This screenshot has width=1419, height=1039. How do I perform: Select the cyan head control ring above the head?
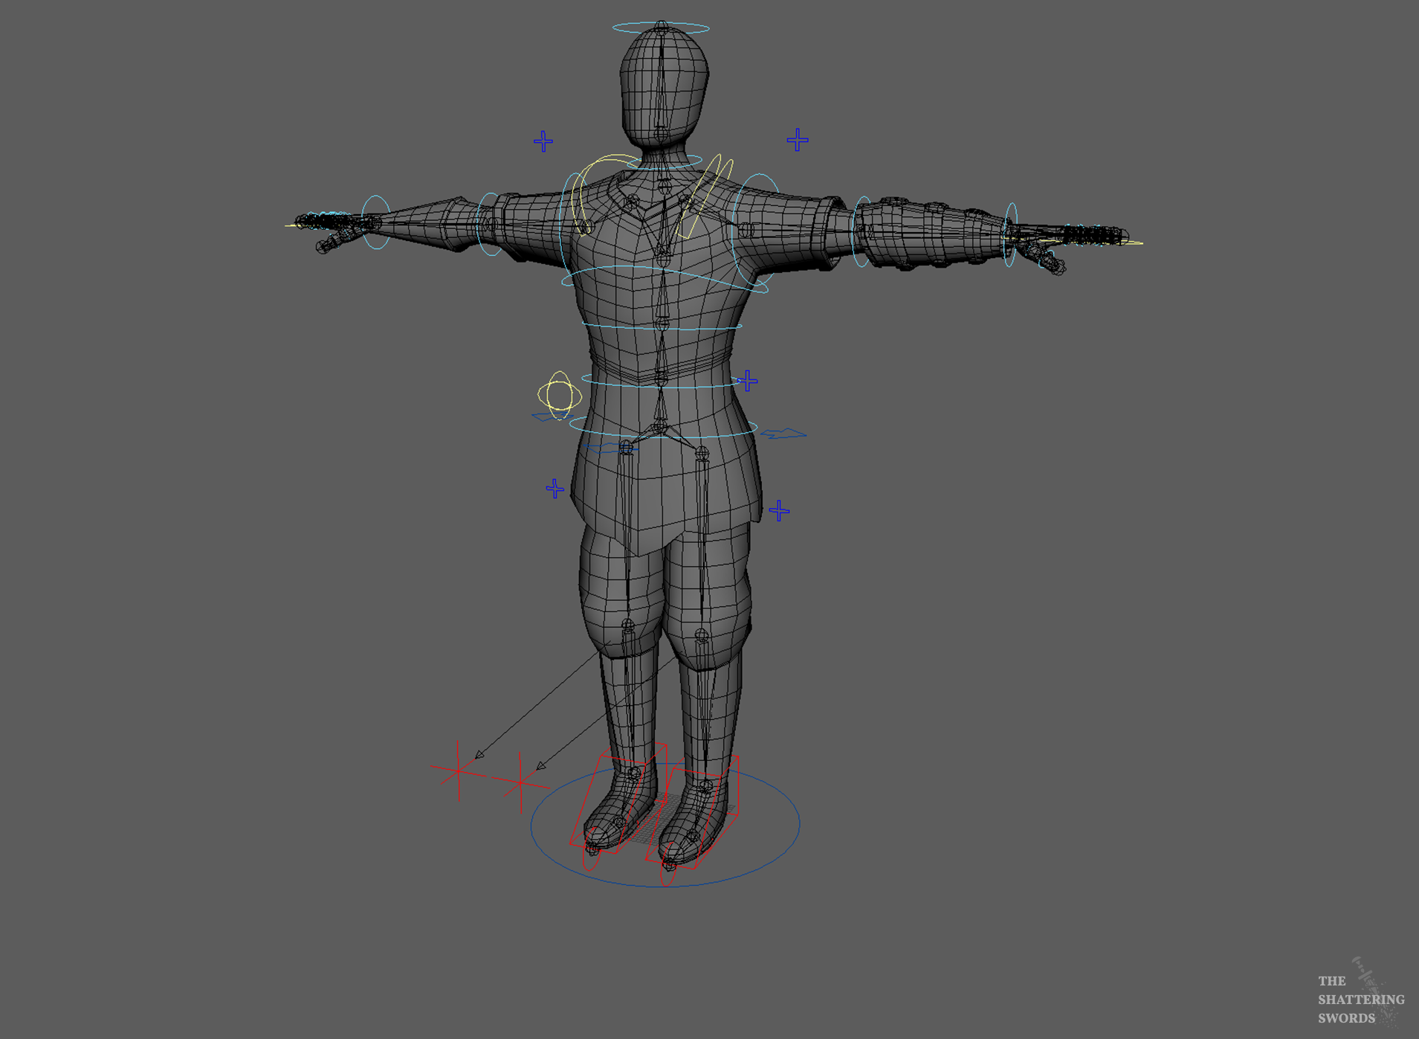[661, 28]
